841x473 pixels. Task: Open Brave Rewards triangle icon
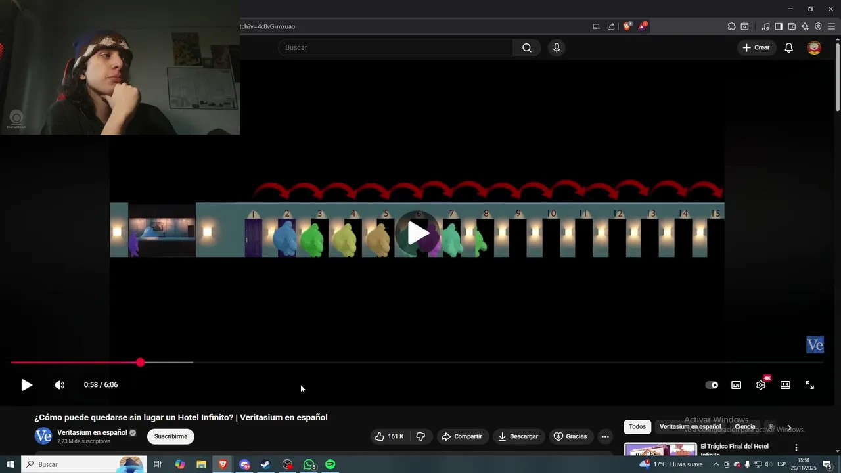coord(643,26)
